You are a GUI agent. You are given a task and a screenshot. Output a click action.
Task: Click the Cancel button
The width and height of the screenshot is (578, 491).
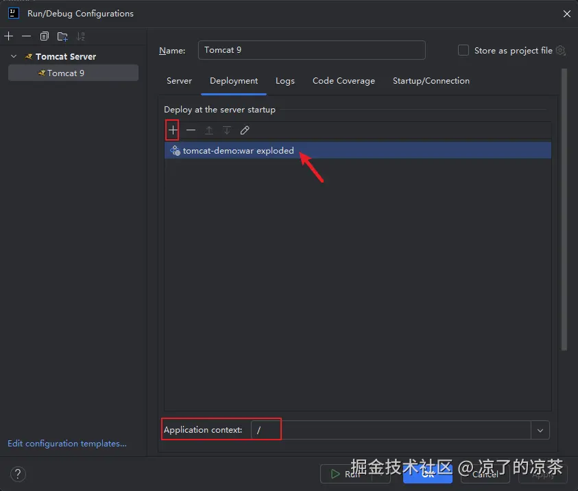[x=485, y=474]
